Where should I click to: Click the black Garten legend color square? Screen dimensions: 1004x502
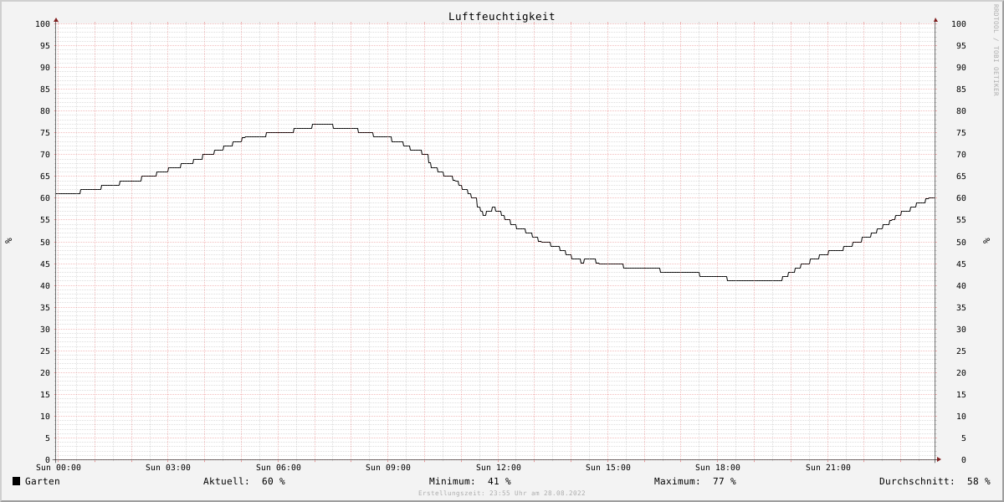[x=16, y=481]
